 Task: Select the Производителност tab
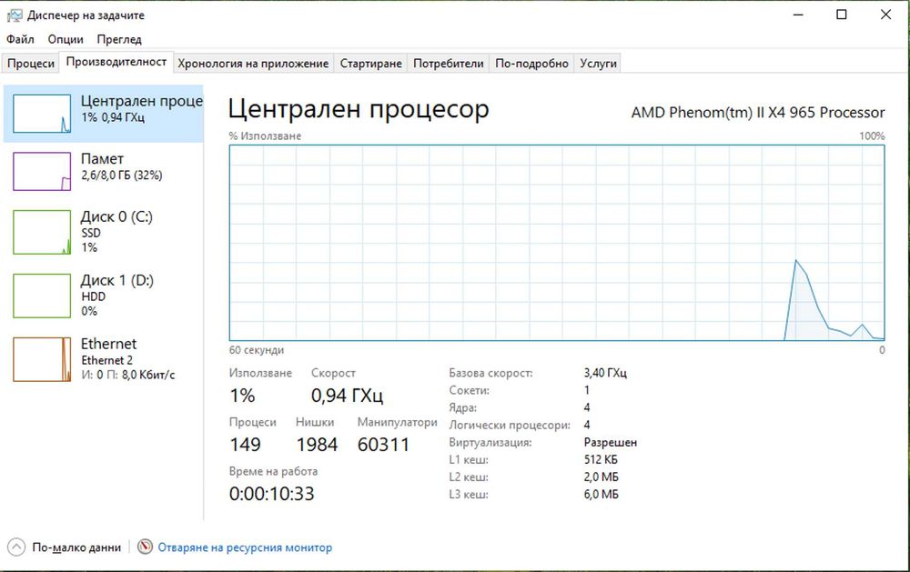[x=116, y=62]
